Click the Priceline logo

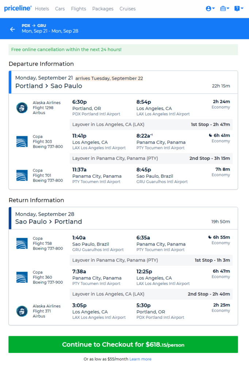[x=18, y=8]
